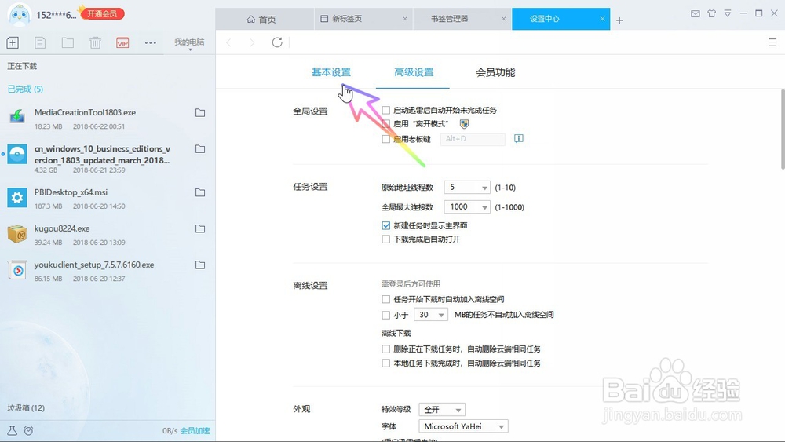Click the browser forward arrow
The image size is (785, 442).
pos(252,42)
